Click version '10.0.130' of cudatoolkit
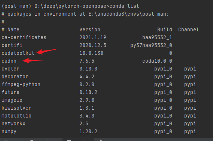The image size is (213, 141). (x=91, y=53)
